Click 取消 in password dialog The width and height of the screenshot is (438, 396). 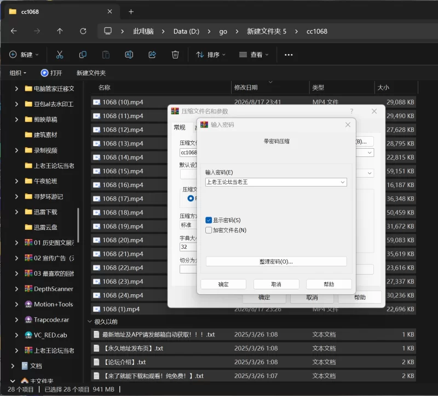click(x=276, y=284)
